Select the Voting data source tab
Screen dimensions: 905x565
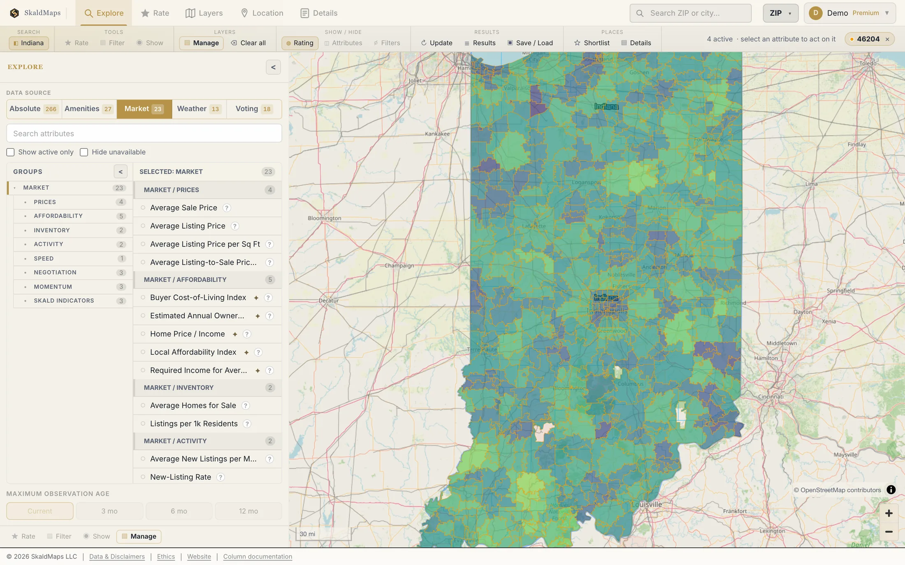click(x=254, y=109)
